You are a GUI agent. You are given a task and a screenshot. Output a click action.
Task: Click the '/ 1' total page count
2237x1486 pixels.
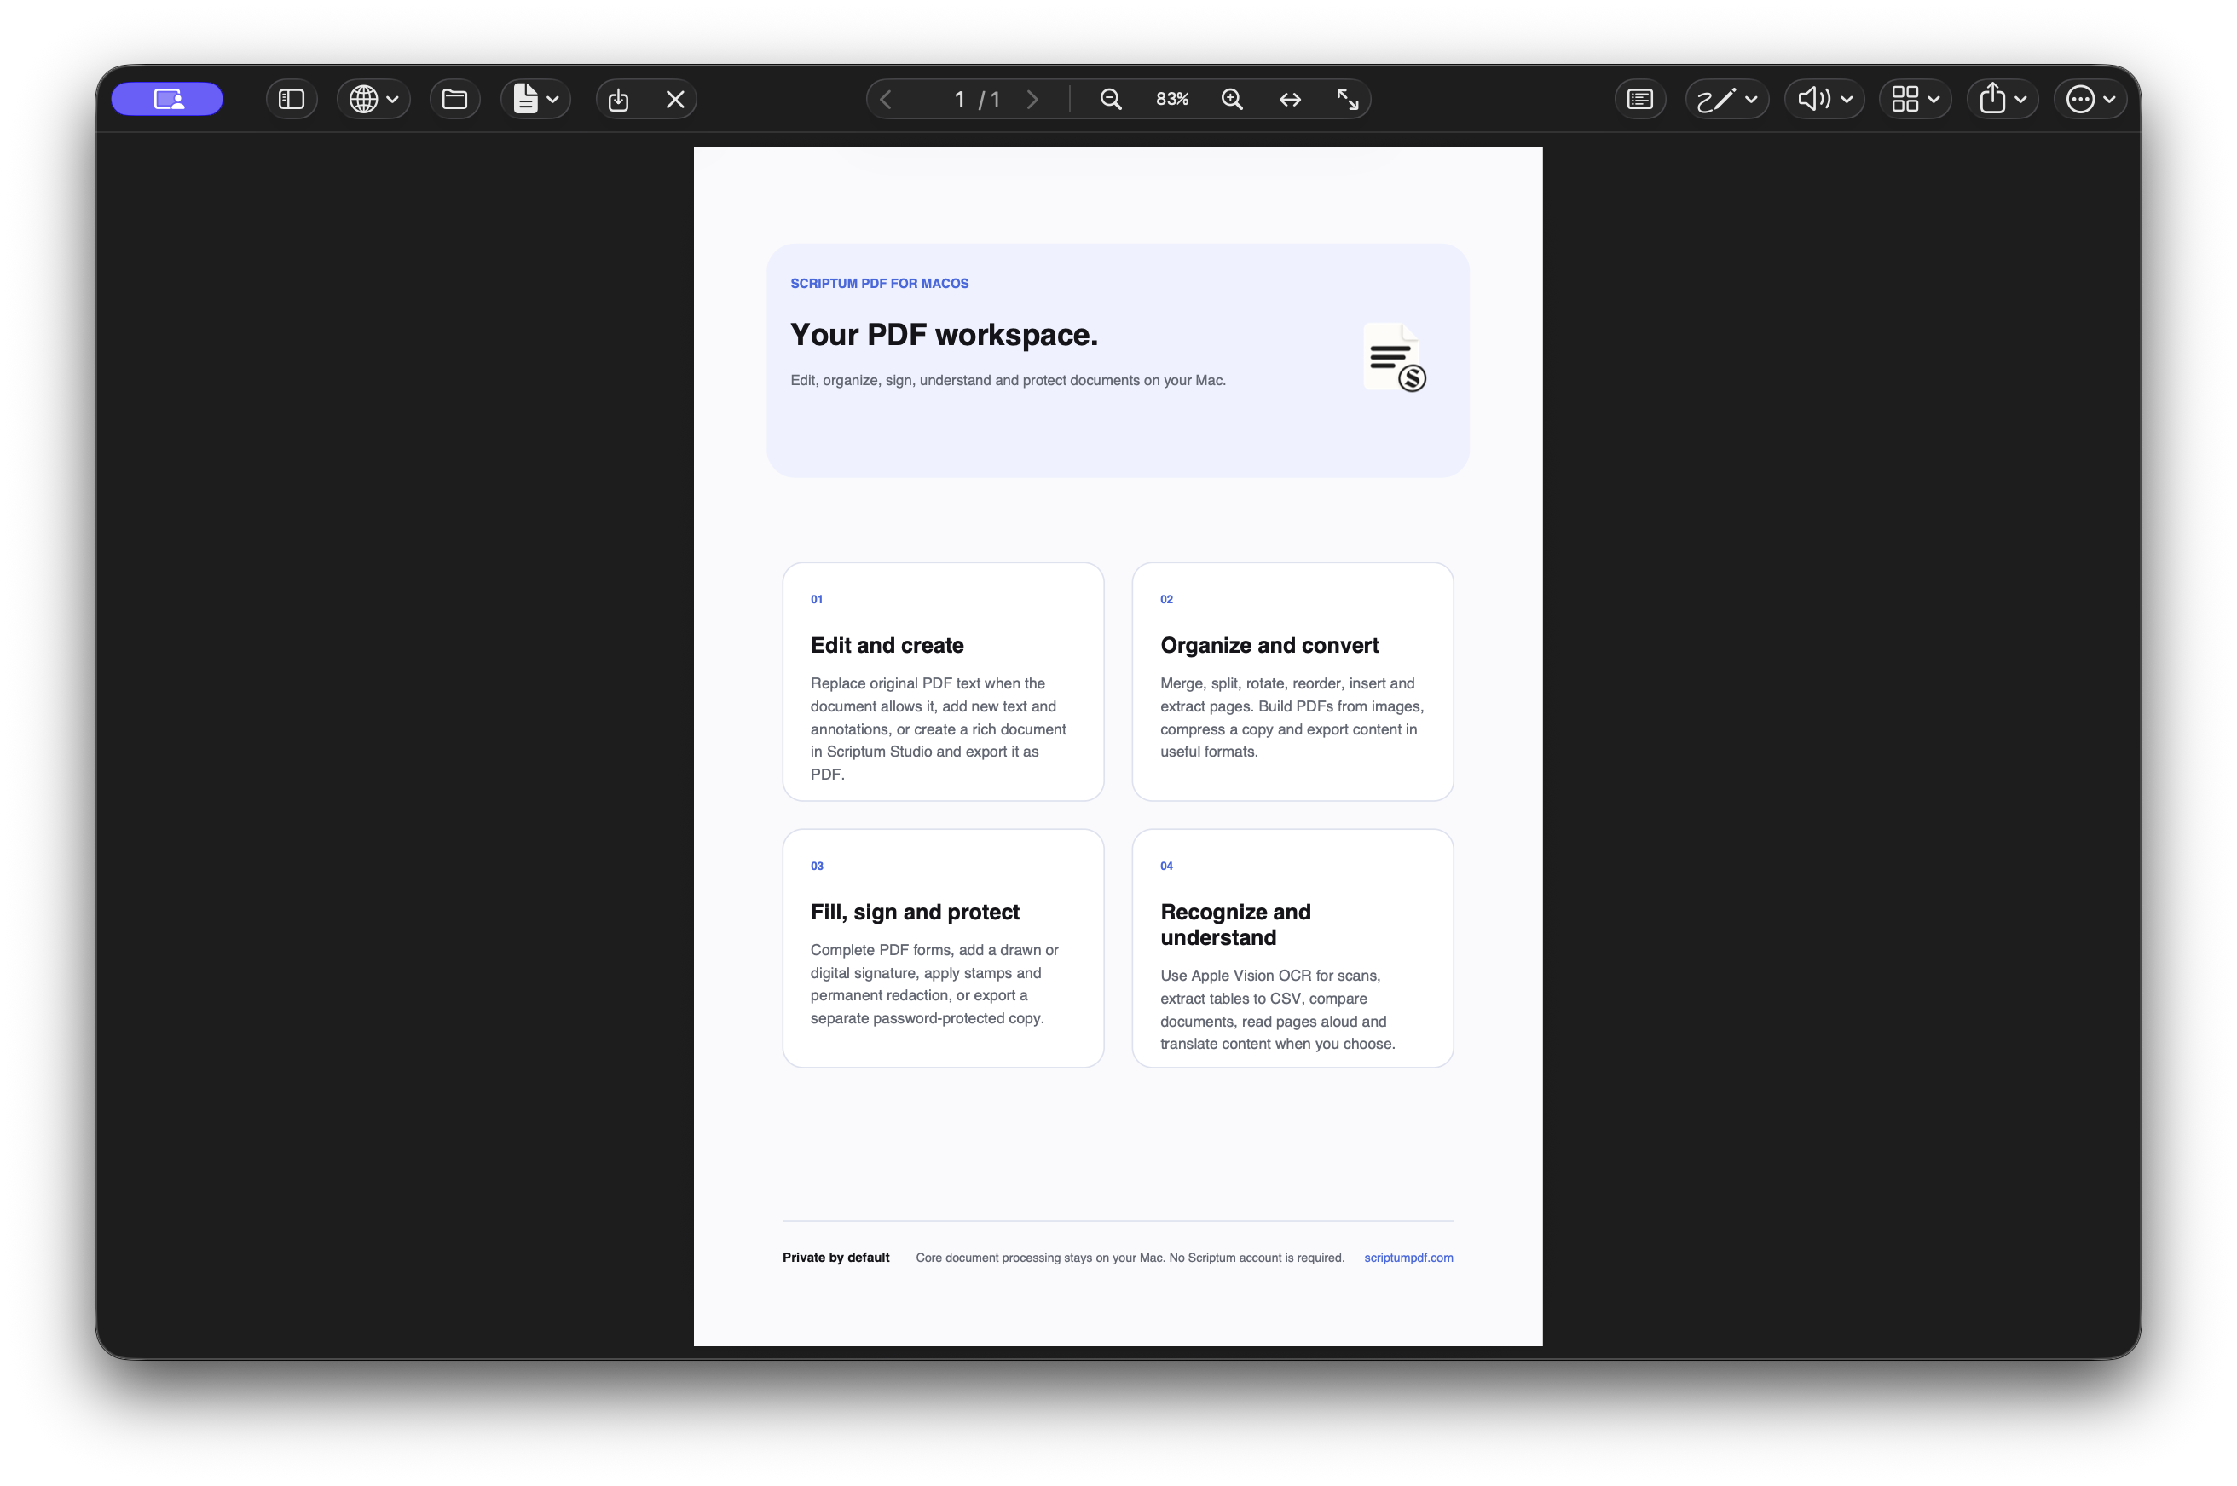[990, 99]
